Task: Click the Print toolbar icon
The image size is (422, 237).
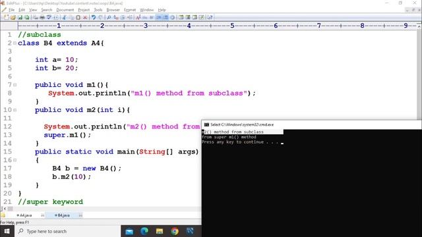Action: (x=42, y=18)
